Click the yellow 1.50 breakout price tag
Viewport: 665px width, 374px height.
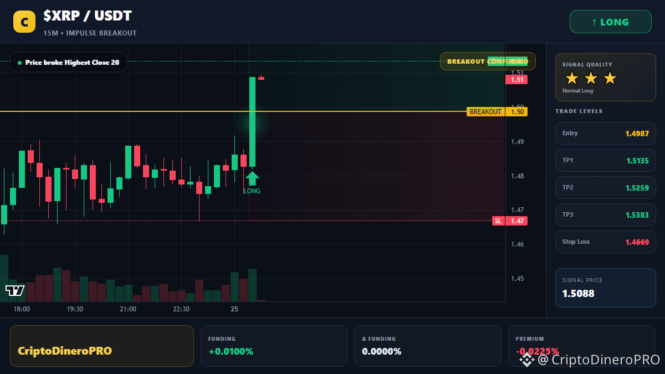tap(516, 112)
